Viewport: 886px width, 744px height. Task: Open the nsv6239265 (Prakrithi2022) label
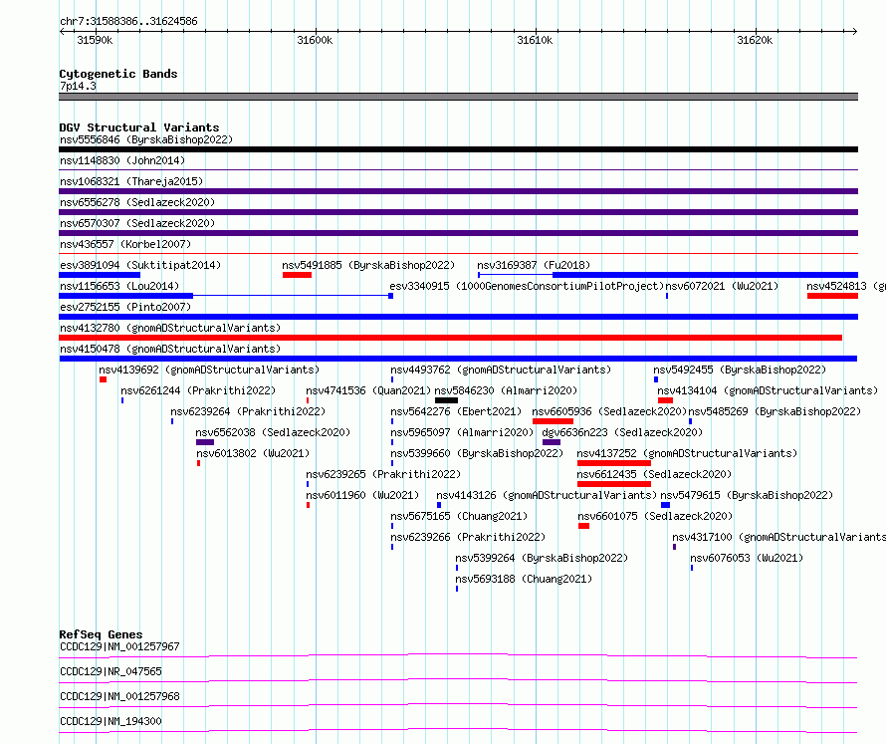383,474
